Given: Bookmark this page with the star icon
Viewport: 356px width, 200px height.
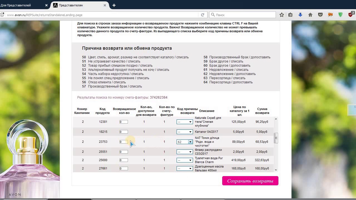Looking at the screenshot, I should 282,15.
